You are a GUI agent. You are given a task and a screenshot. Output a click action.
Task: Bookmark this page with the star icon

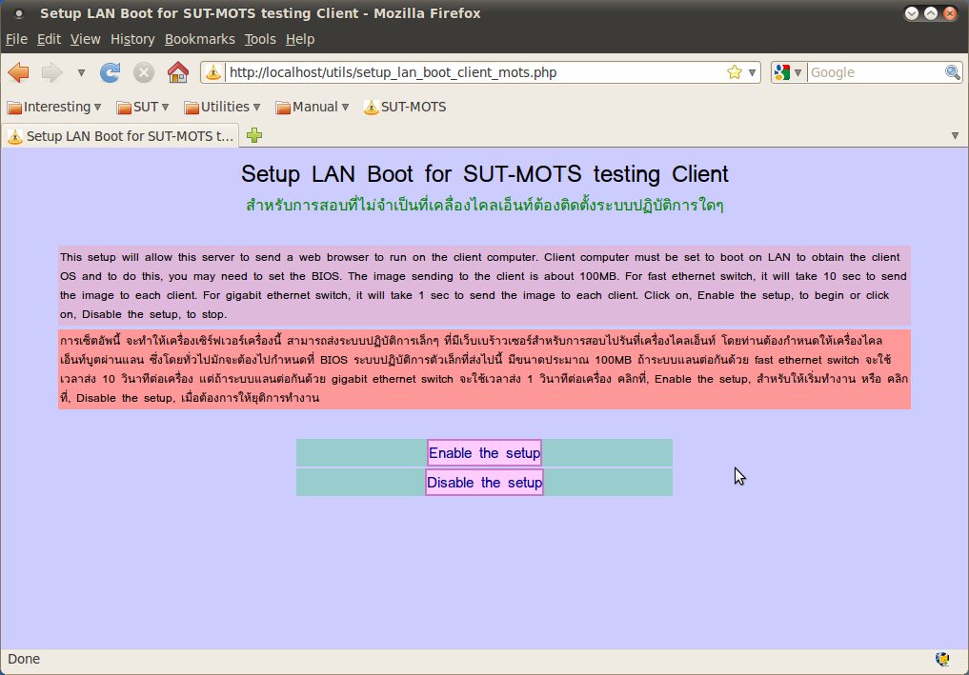pyautogui.click(x=735, y=72)
